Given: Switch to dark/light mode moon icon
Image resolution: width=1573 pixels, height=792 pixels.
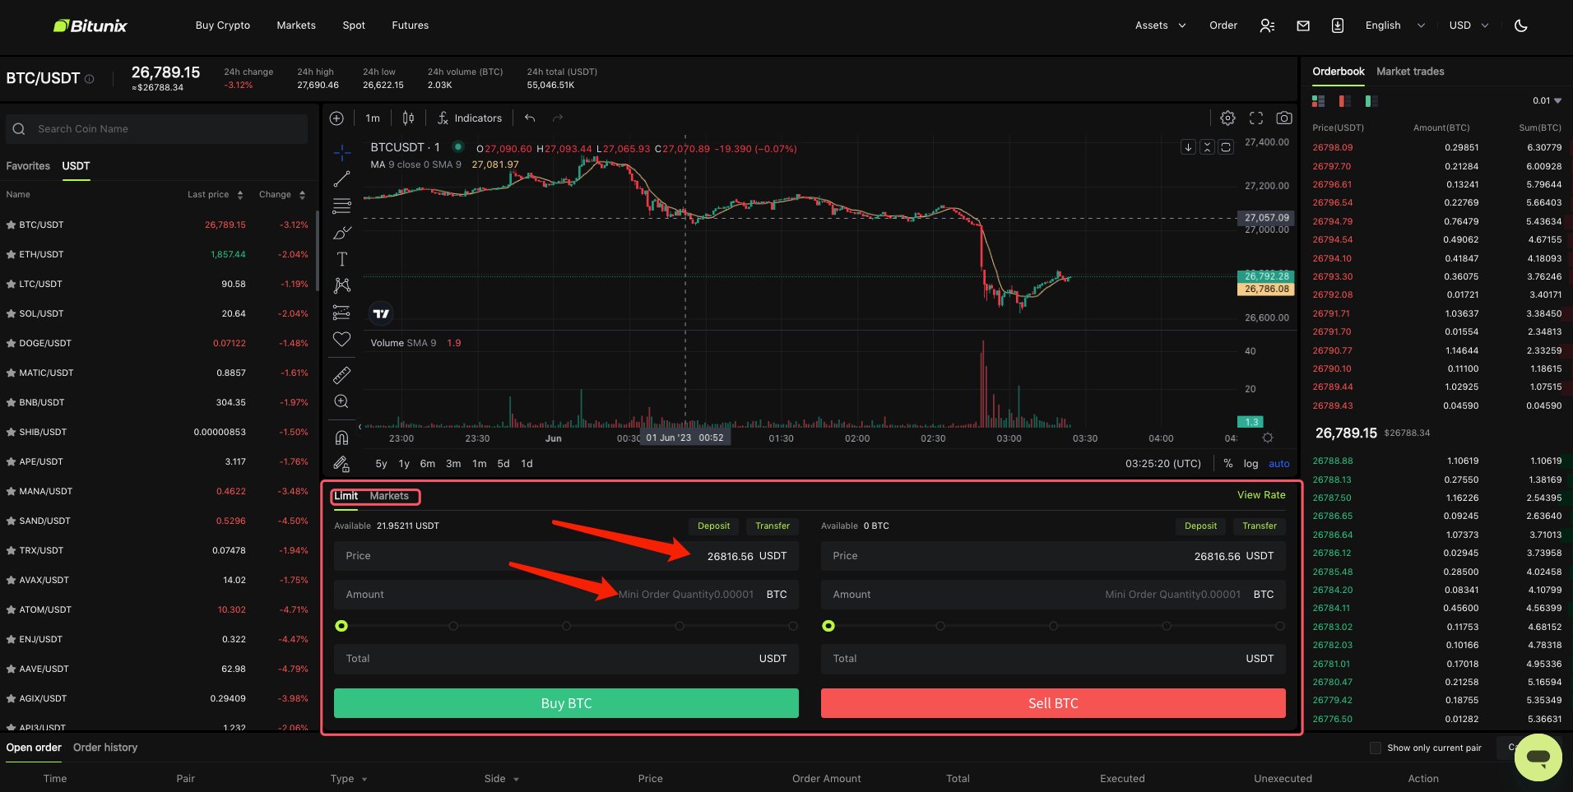Looking at the screenshot, I should [x=1520, y=25].
